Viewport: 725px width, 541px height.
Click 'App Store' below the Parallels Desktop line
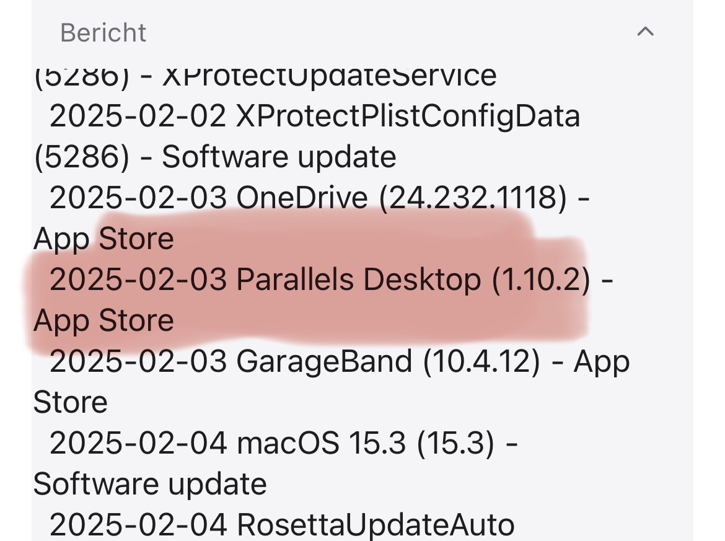(103, 320)
